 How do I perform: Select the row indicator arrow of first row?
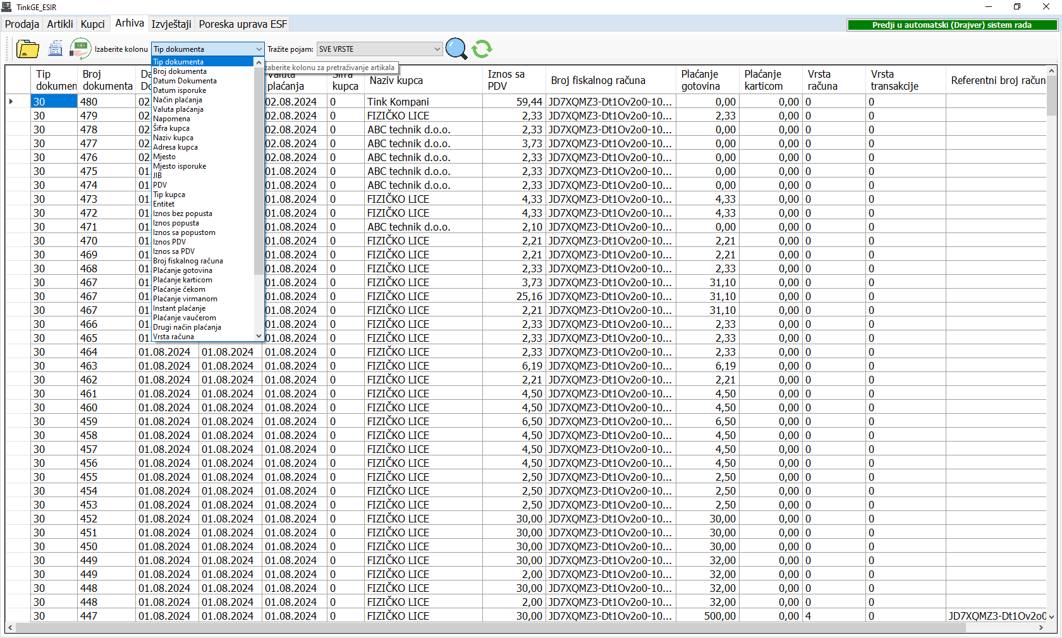pos(11,102)
